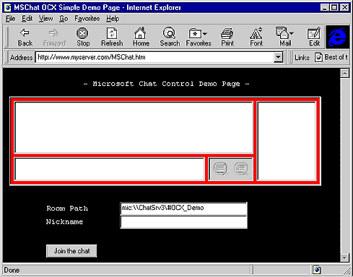Click the Internet Explorer logo
Screen dimensions: 353x277
[x=337, y=37]
